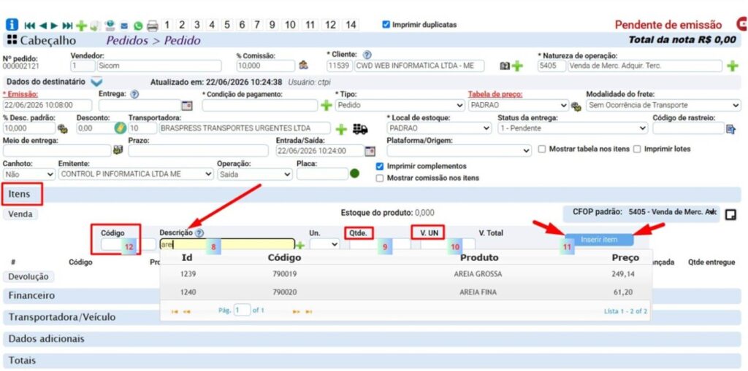Image resolution: width=748 pixels, height=371 pixels.
Task: Open Cliente help question mark icon
Action: click(367, 55)
